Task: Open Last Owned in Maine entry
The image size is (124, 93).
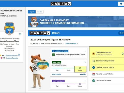Action: pyautogui.click(x=103, y=81)
